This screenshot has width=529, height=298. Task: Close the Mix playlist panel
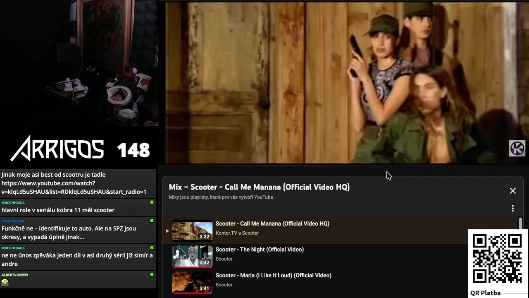pos(512,191)
